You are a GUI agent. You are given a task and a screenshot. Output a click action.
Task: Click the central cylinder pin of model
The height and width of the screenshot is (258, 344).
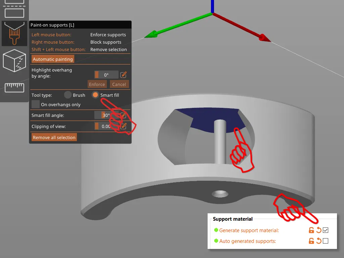pyautogui.click(x=220, y=142)
